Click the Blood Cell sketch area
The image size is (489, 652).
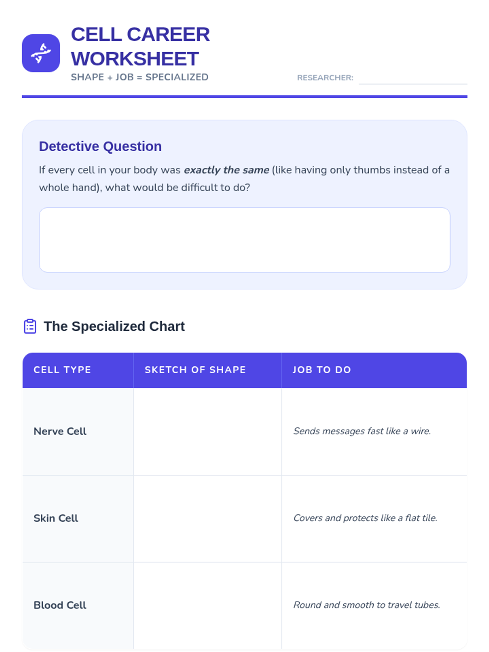pyautogui.click(x=207, y=605)
